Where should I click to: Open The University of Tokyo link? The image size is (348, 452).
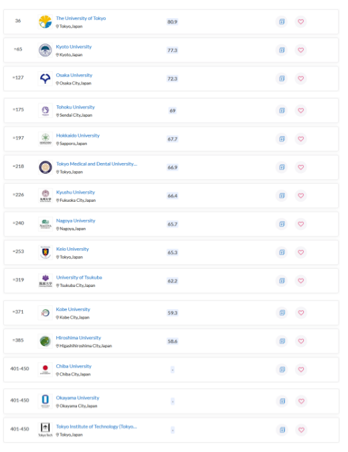[81, 18]
